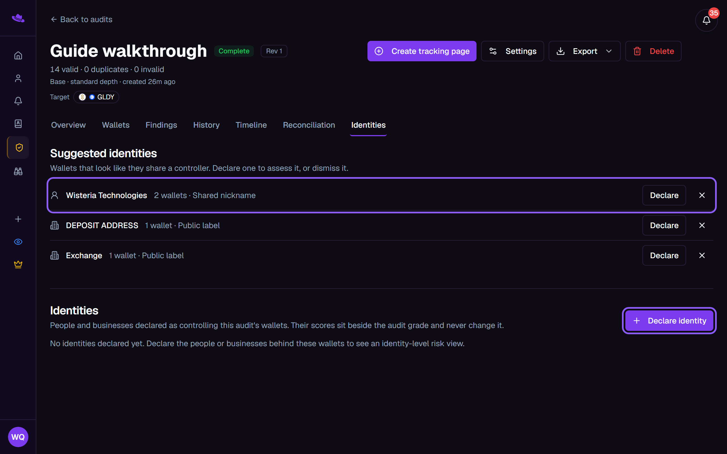Switch to the Wallets tab
The width and height of the screenshot is (727, 454).
(x=116, y=125)
